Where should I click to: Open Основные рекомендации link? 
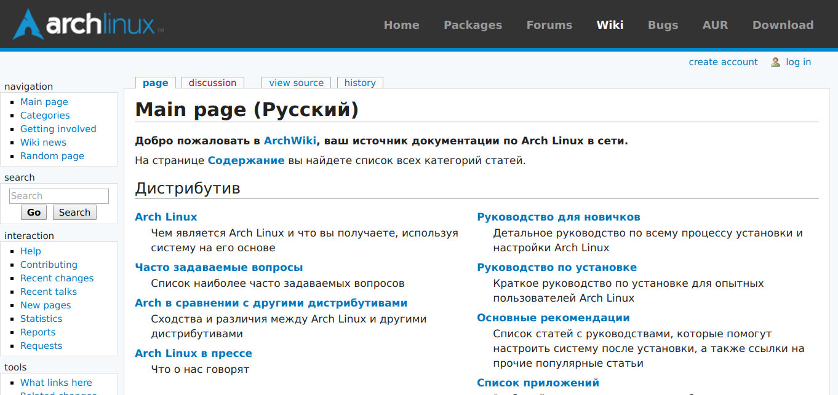click(553, 318)
